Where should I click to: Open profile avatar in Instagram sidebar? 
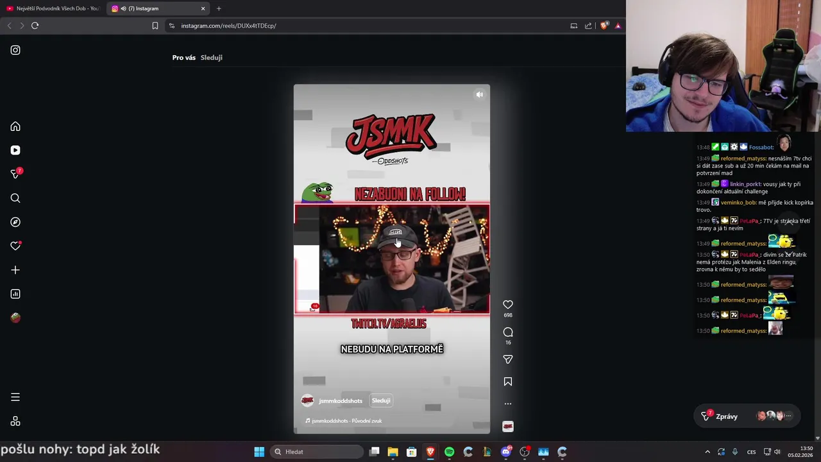[x=15, y=318]
